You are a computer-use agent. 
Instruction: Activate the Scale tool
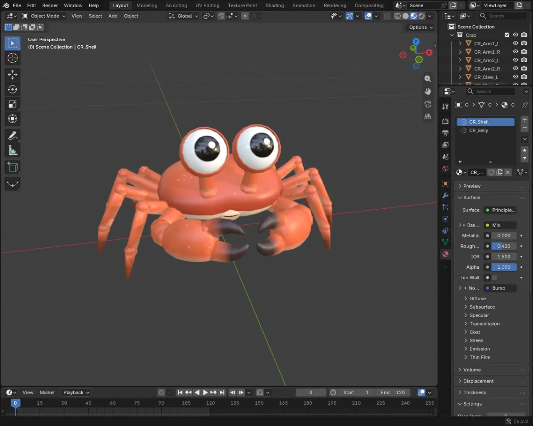coord(12,104)
